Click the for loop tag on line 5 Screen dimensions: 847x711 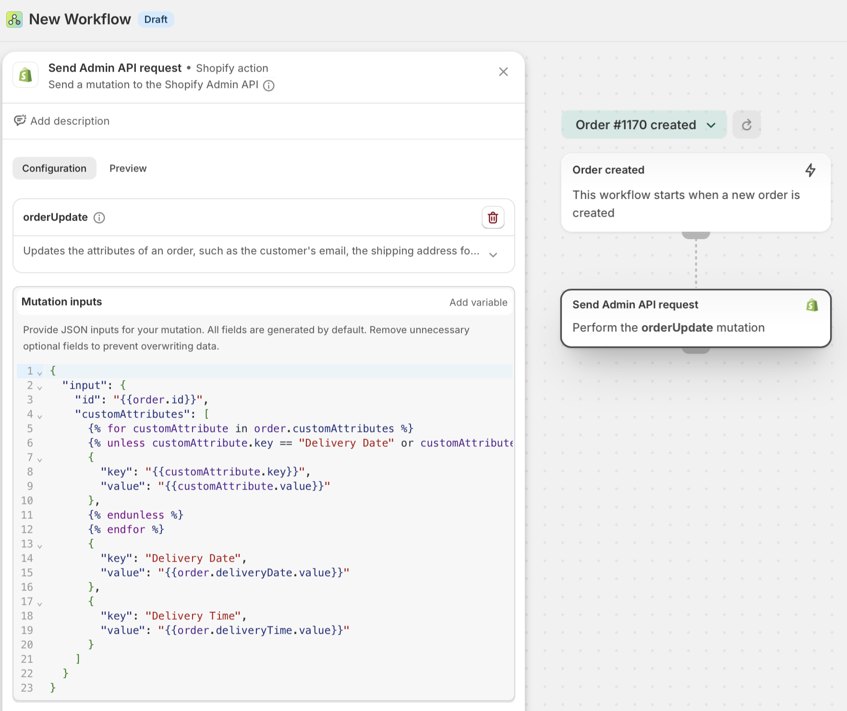[251, 429]
